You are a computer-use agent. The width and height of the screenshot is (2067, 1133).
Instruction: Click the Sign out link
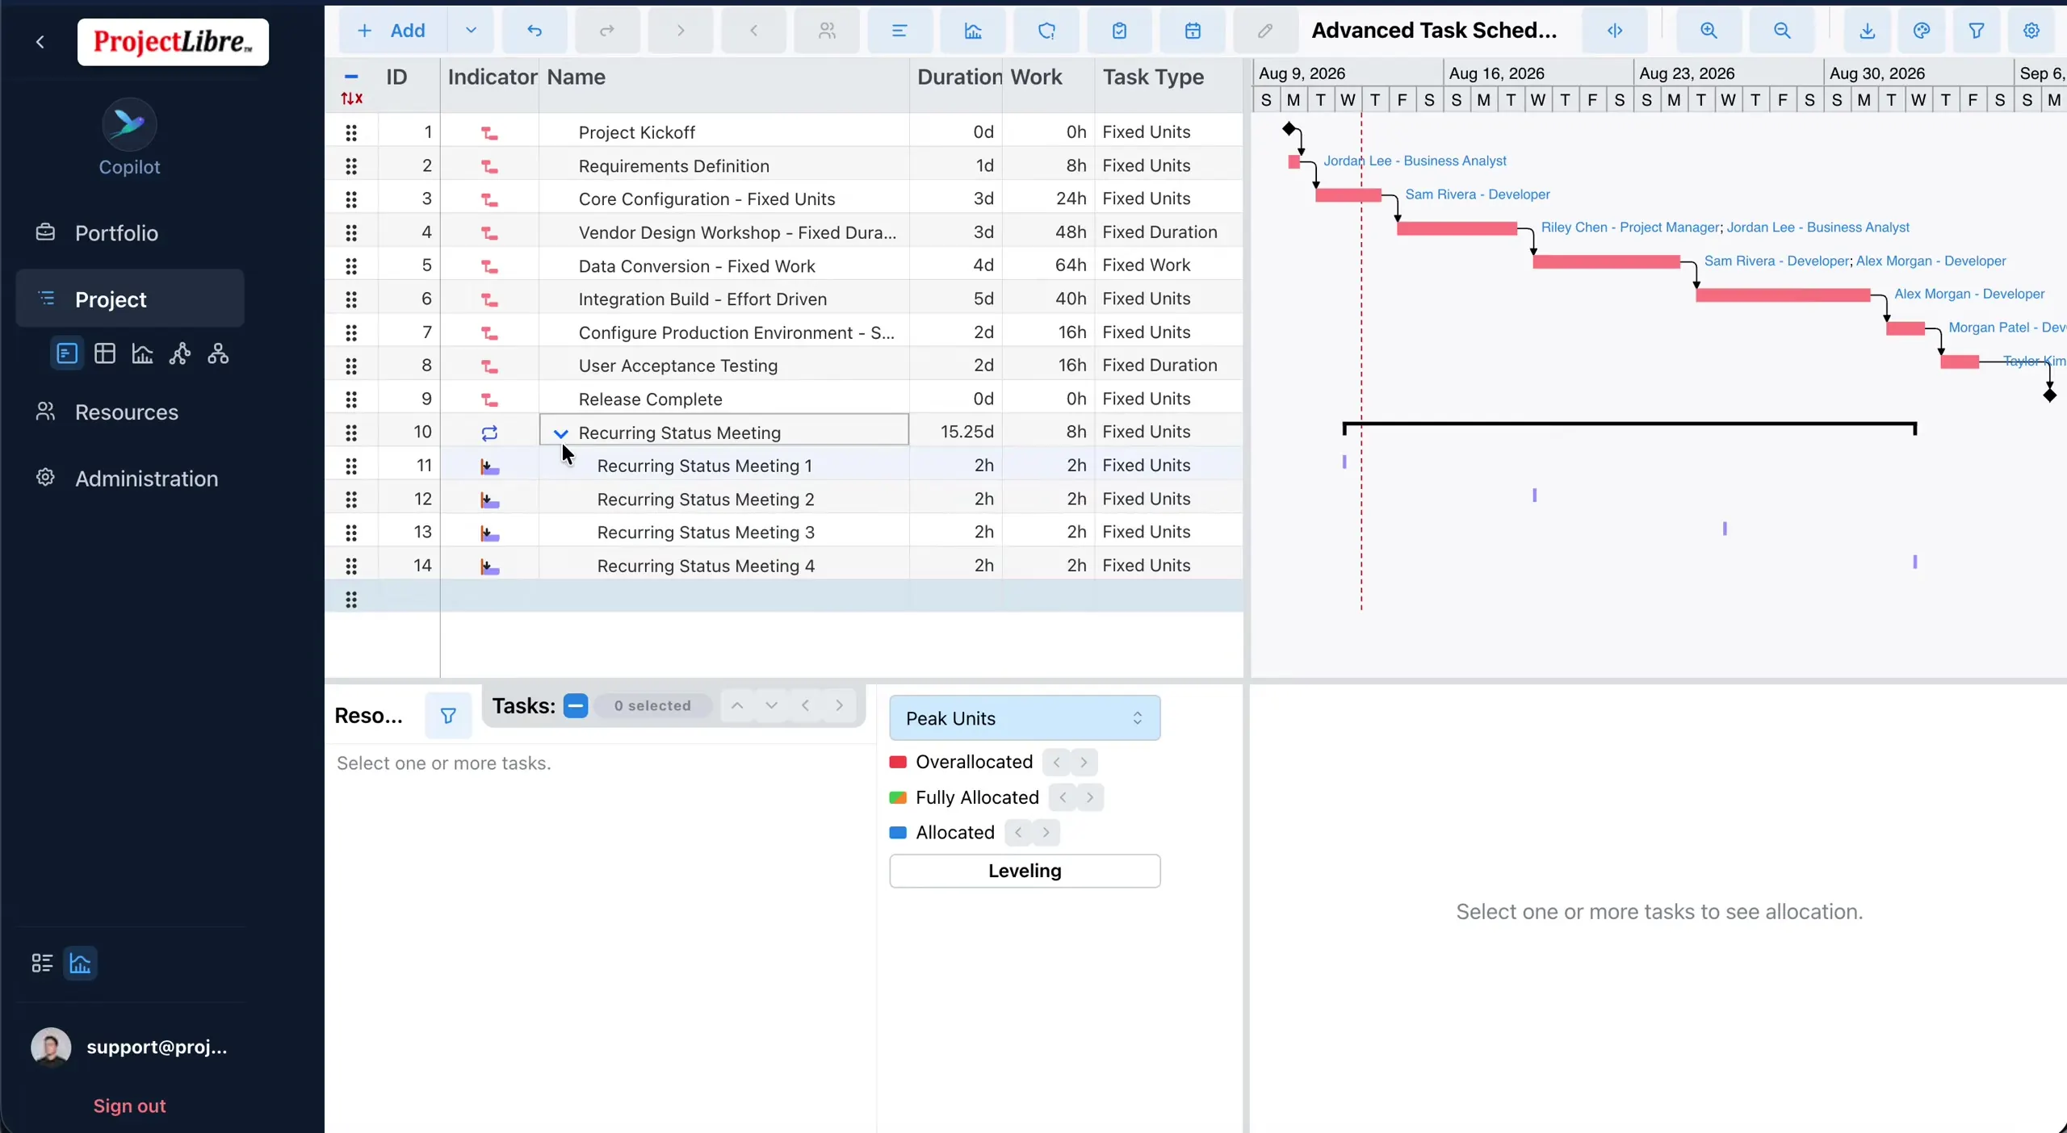[129, 1106]
